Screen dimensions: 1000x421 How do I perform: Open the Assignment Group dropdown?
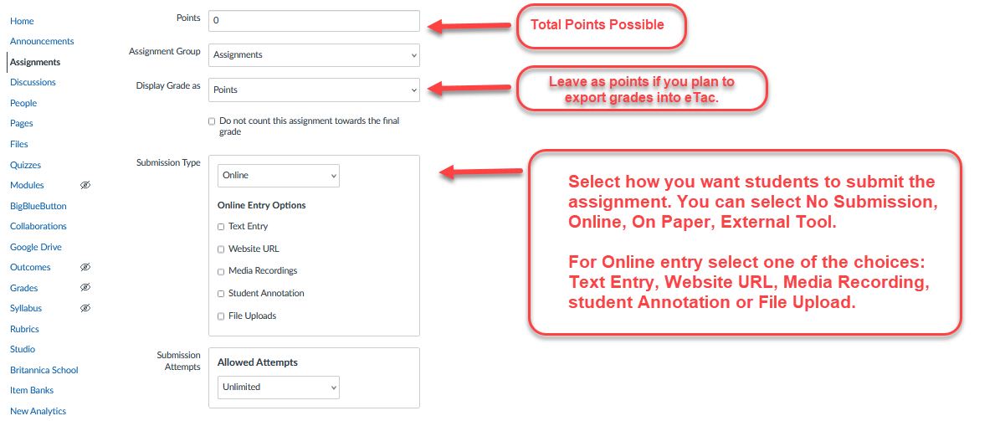tap(314, 55)
